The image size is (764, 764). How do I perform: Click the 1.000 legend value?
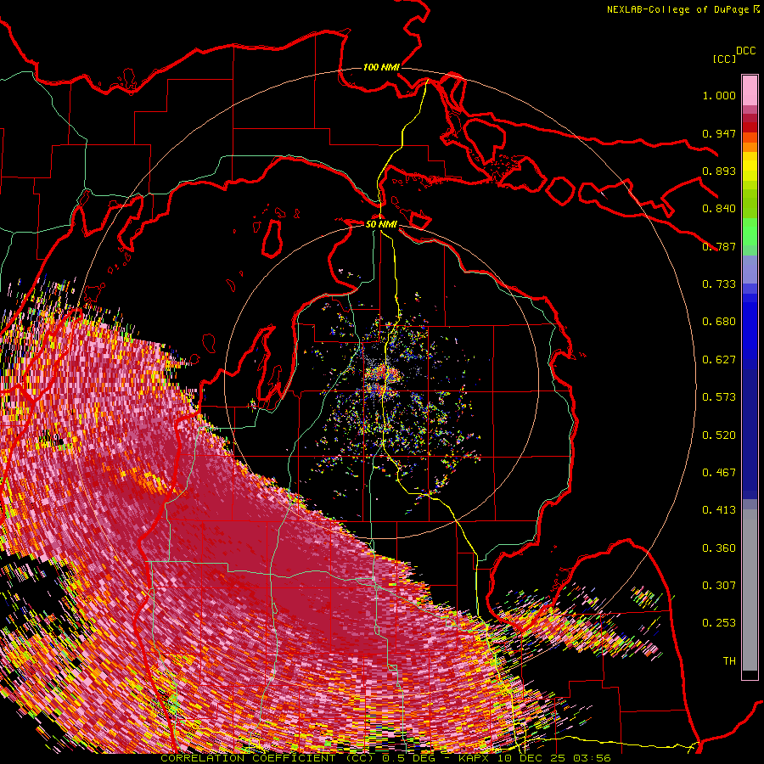(719, 95)
